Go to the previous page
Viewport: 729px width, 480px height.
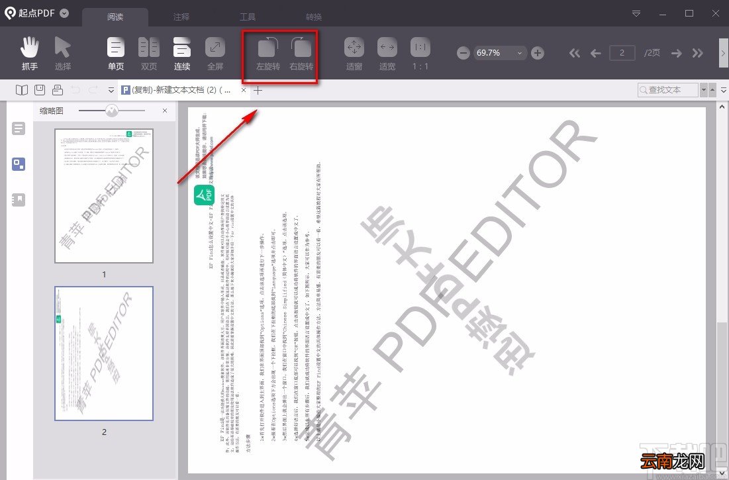[x=595, y=53]
